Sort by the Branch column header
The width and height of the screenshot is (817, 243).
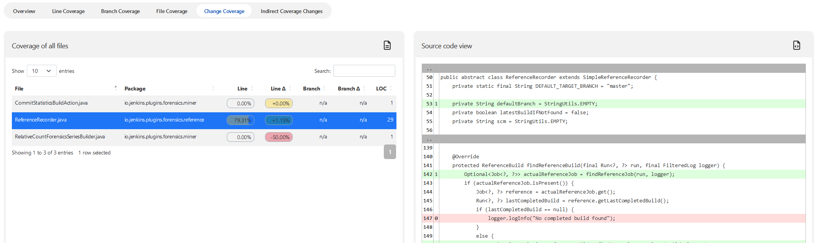click(311, 89)
